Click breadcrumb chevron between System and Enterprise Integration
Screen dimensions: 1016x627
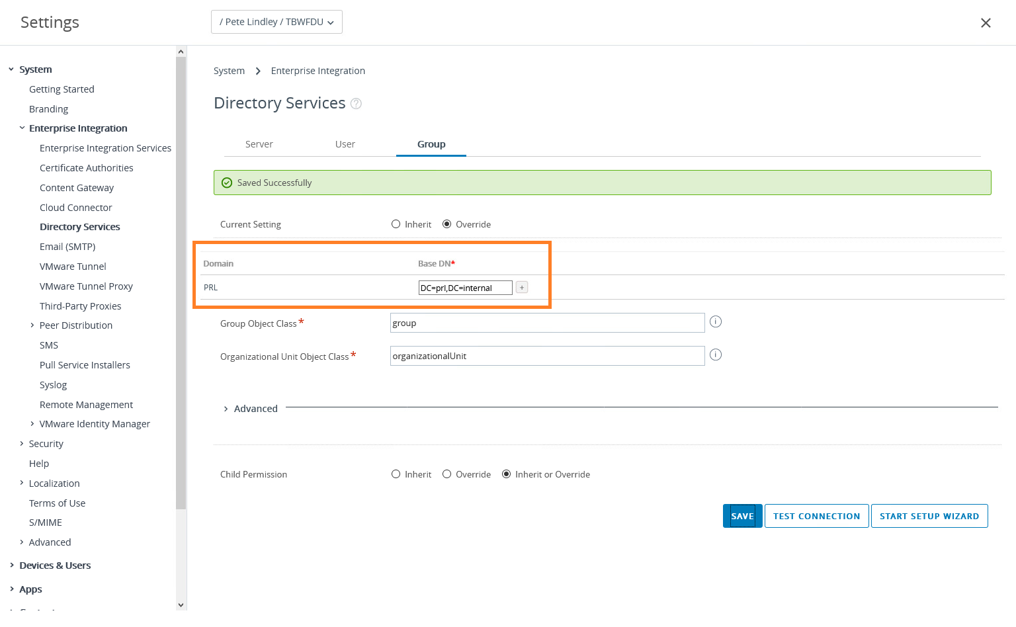click(258, 71)
